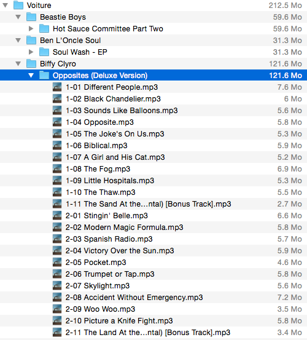Viewport: 307px width, 340px height.
Task: Click Hot Sauce Committee Part Two folder icon
Action: (44, 29)
